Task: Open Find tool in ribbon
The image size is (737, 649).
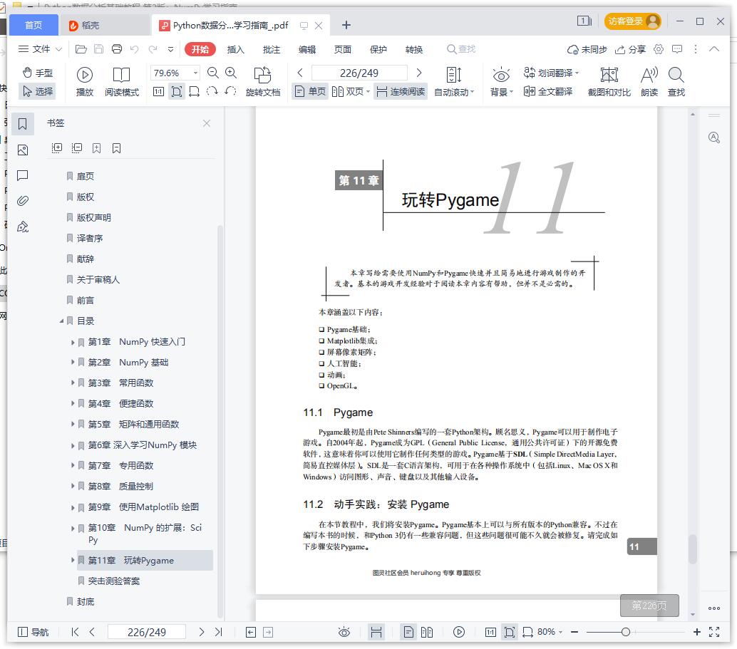Action: click(x=676, y=81)
